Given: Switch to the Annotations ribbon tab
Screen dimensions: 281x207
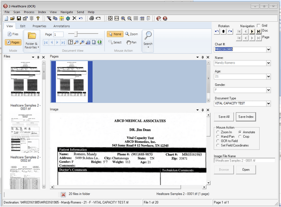Looking at the screenshot, I should coord(61,26).
